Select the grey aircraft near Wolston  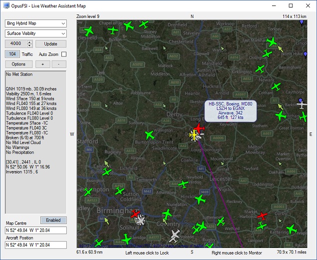[175, 235]
